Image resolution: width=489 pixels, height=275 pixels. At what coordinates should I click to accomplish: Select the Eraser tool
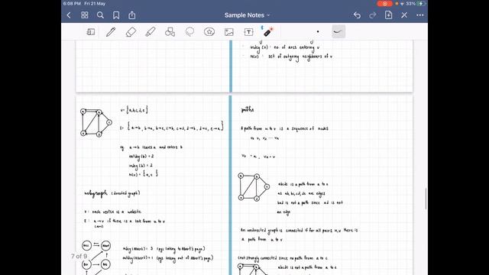click(131, 32)
